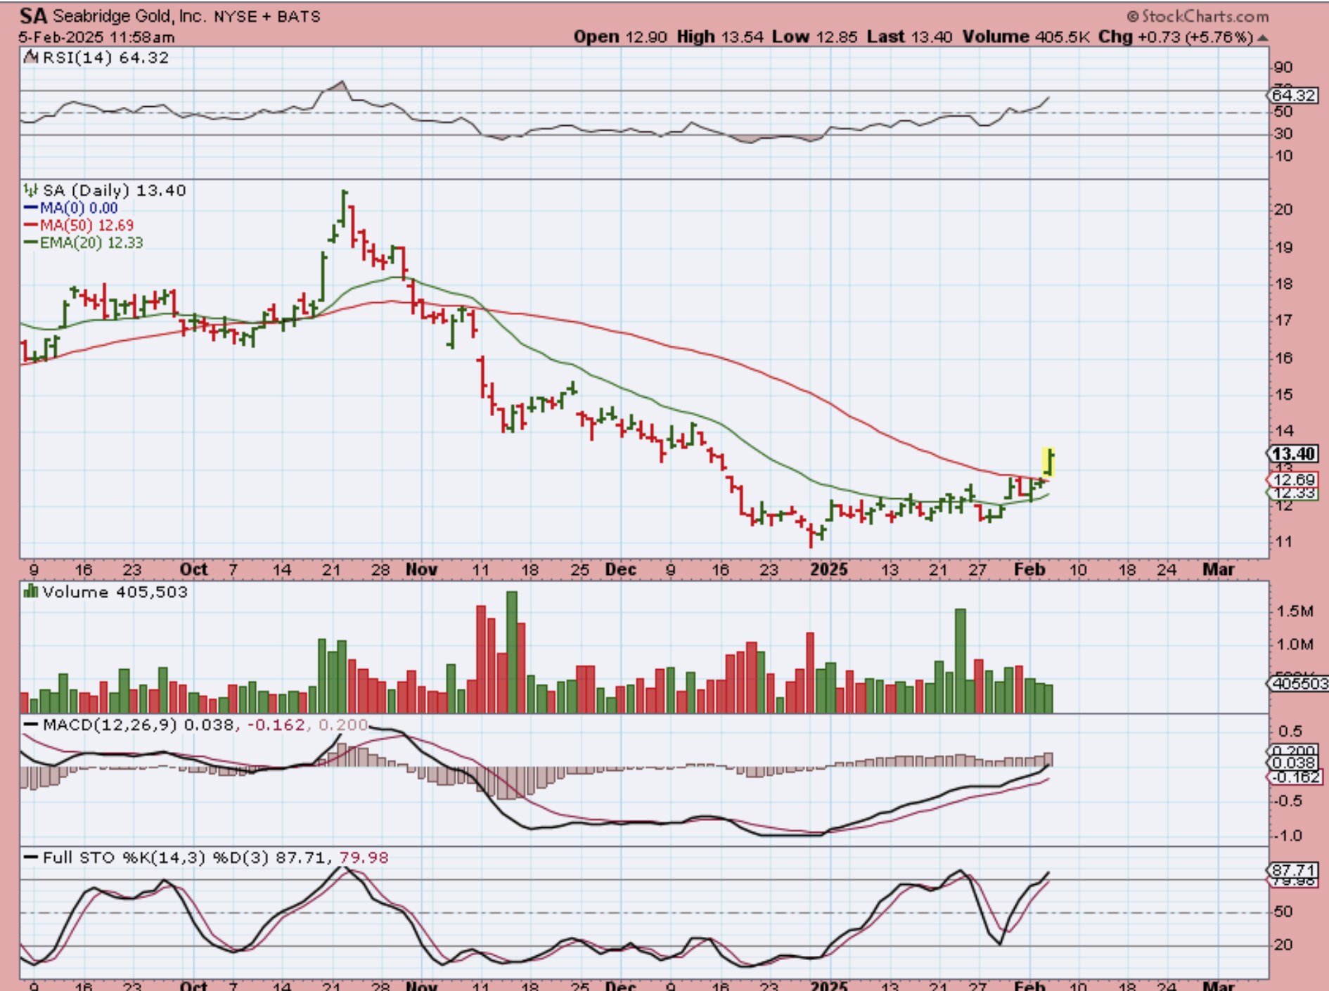Click the Volume 405,503 panel label
Viewport: 1329px width, 991px height.
coord(115,592)
